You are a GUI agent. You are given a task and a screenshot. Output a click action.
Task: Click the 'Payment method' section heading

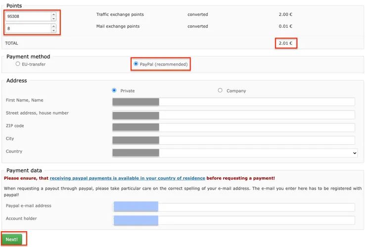click(x=28, y=57)
